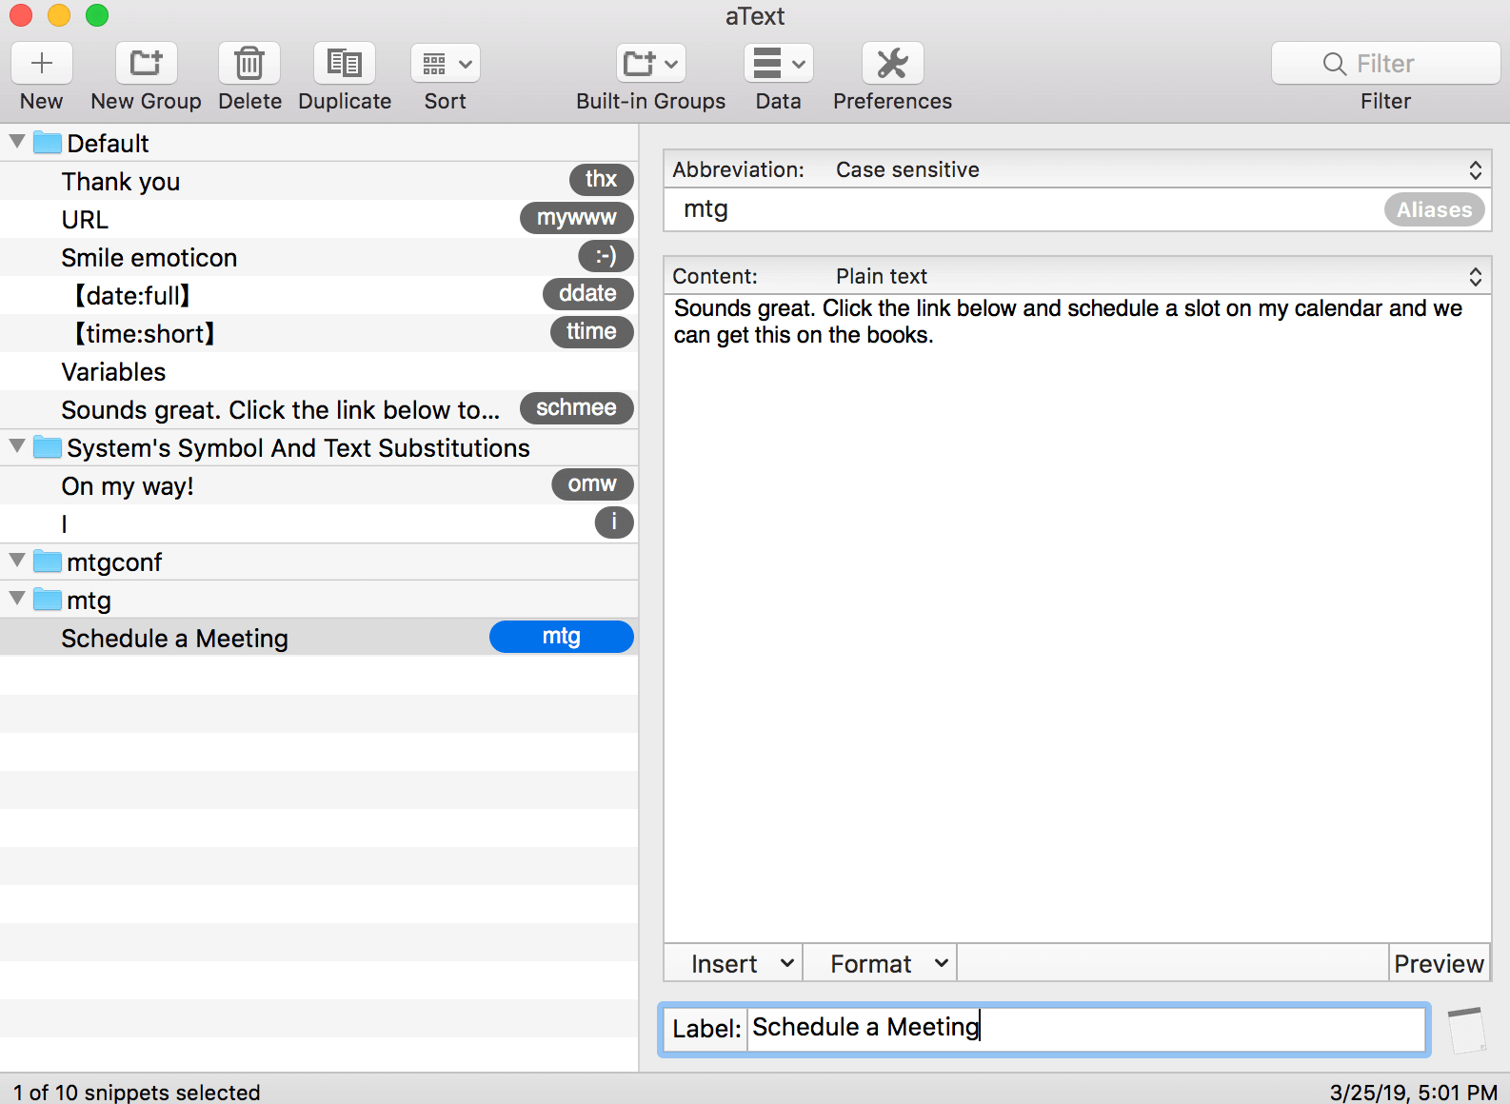
Task: Open the Insert dropdown menu
Action: 733,963
